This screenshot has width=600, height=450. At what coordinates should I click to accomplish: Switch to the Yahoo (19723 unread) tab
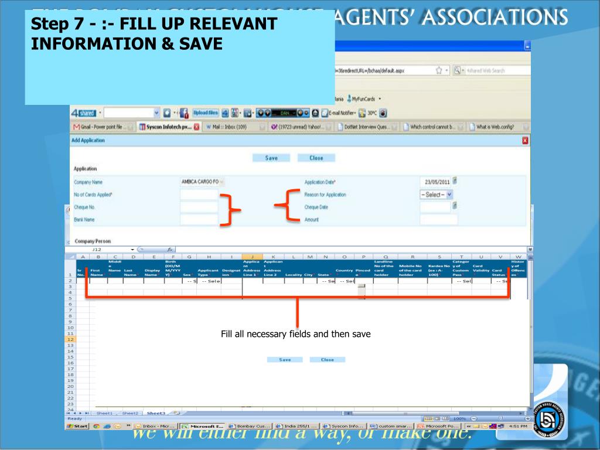pyautogui.click(x=300, y=127)
